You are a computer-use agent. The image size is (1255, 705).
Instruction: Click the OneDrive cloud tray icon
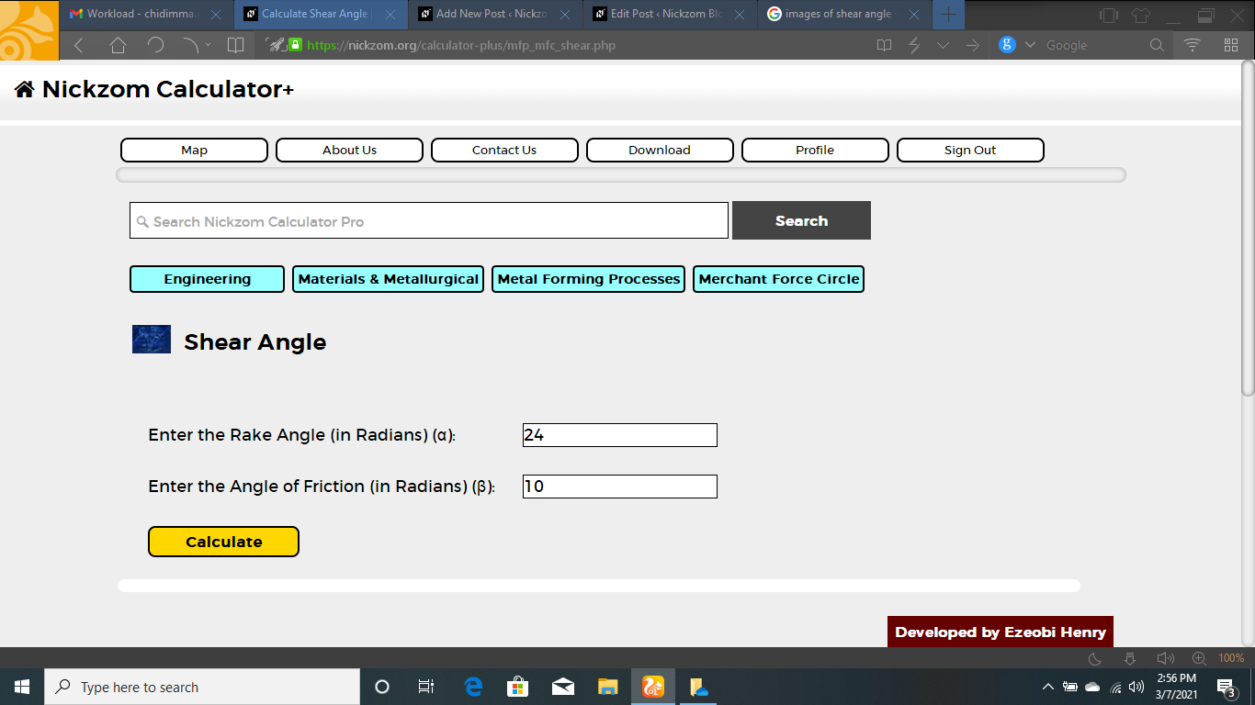tap(1092, 687)
